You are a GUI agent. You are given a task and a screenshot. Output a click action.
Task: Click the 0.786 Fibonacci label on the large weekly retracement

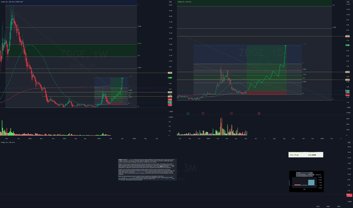point(139,26)
